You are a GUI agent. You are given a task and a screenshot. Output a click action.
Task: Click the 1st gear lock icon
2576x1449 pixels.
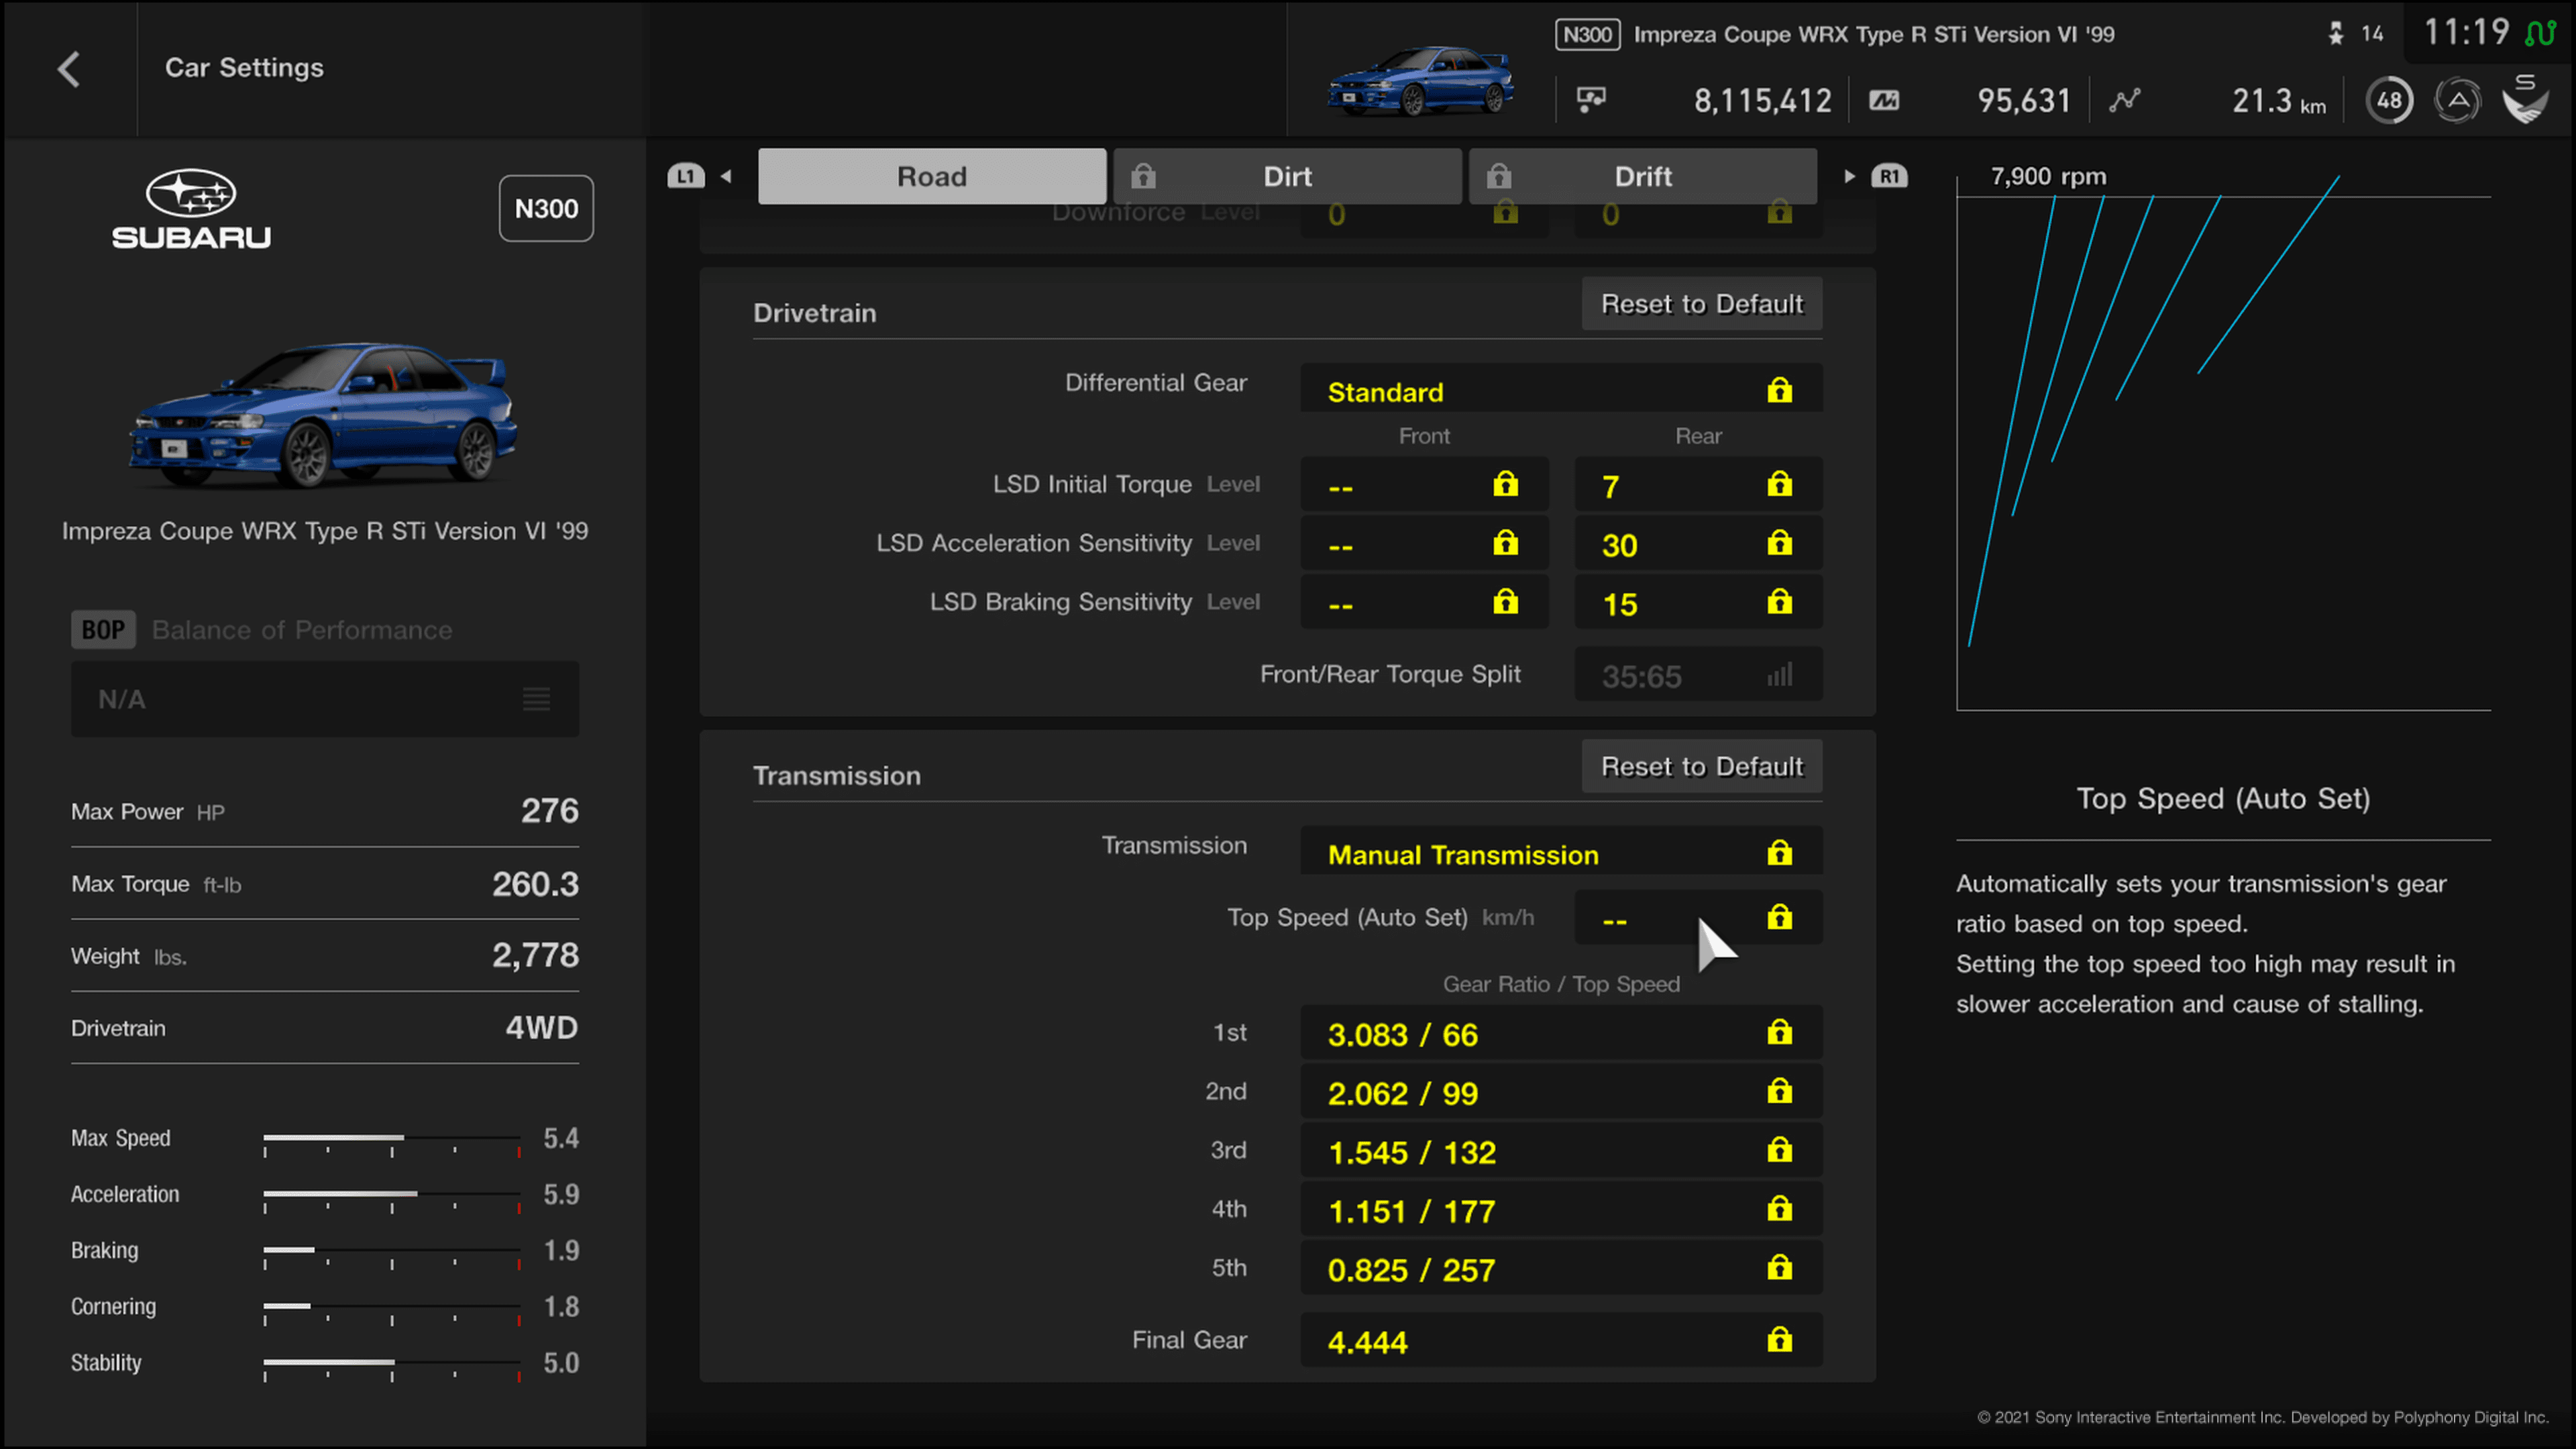coord(1779,1032)
